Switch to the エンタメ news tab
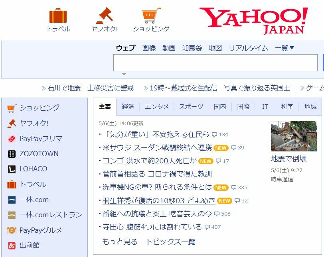This screenshot has height=257, width=324. (x=157, y=107)
